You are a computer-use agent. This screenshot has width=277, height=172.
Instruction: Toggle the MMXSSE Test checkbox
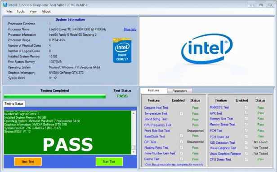[246, 107]
